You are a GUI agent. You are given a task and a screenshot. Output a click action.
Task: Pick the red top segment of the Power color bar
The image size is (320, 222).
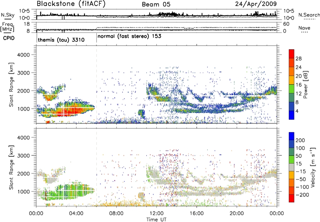click(292, 54)
